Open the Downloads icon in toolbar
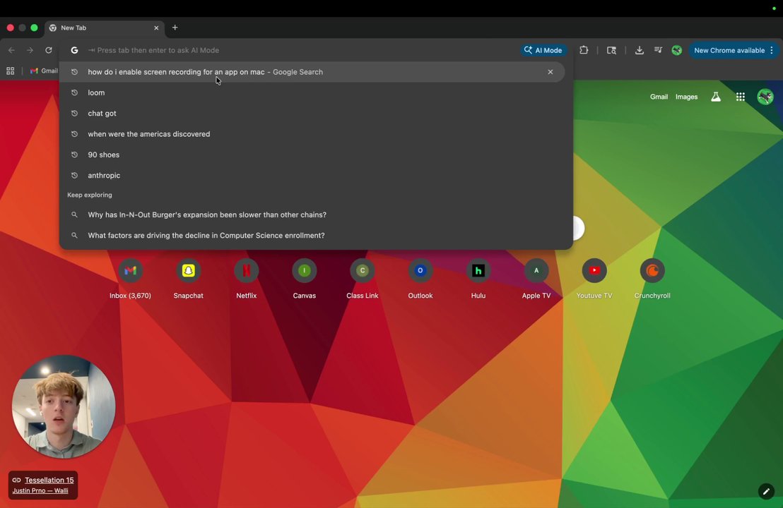Image resolution: width=783 pixels, height=508 pixels. (x=639, y=50)
